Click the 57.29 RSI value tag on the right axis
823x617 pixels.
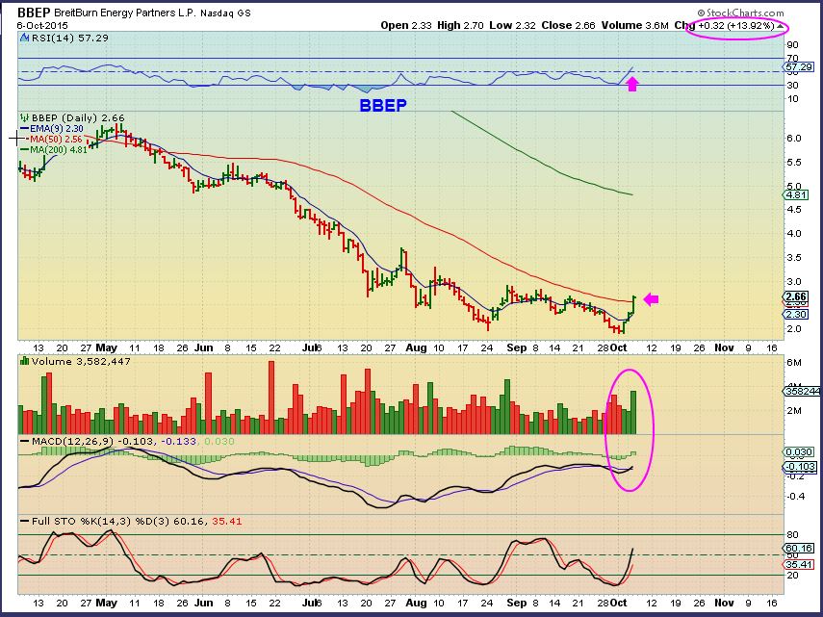800,66
